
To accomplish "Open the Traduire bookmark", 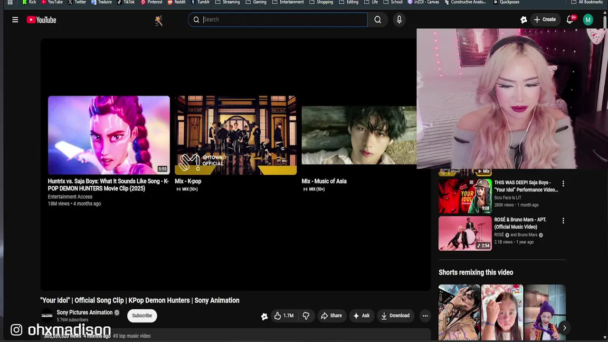I will (x=101, y=2).
